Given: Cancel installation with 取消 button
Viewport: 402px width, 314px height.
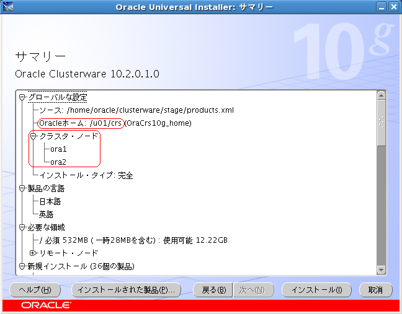Looking at the screenshot, I should (376, 290).
